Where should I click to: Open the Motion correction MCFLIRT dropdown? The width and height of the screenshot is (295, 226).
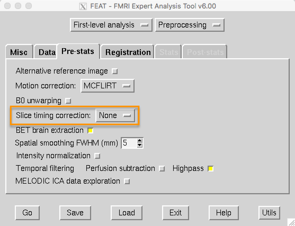pyautogui.click(x=108, y=86)
